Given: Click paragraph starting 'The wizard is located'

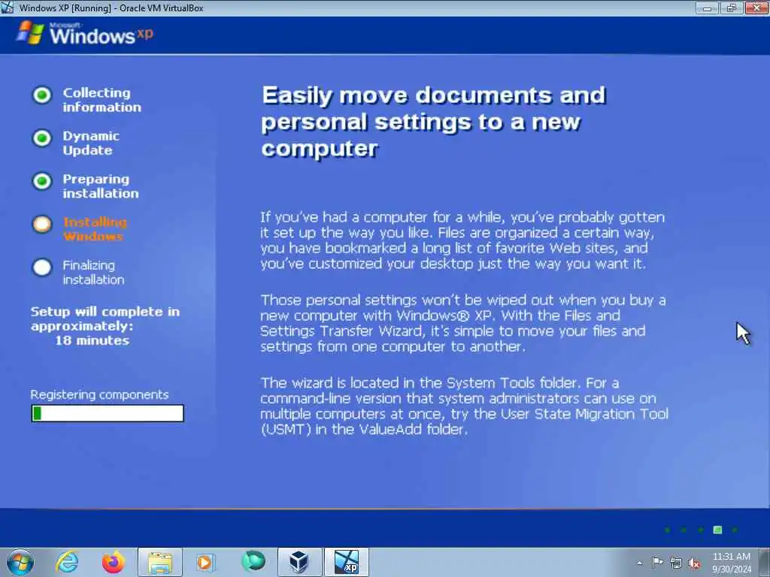Looking at the screenshot, I should click(465, 406).
